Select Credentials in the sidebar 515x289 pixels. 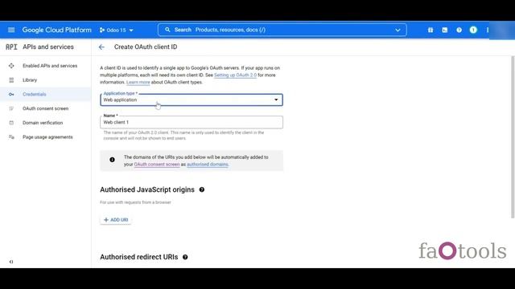pos(35,95)
